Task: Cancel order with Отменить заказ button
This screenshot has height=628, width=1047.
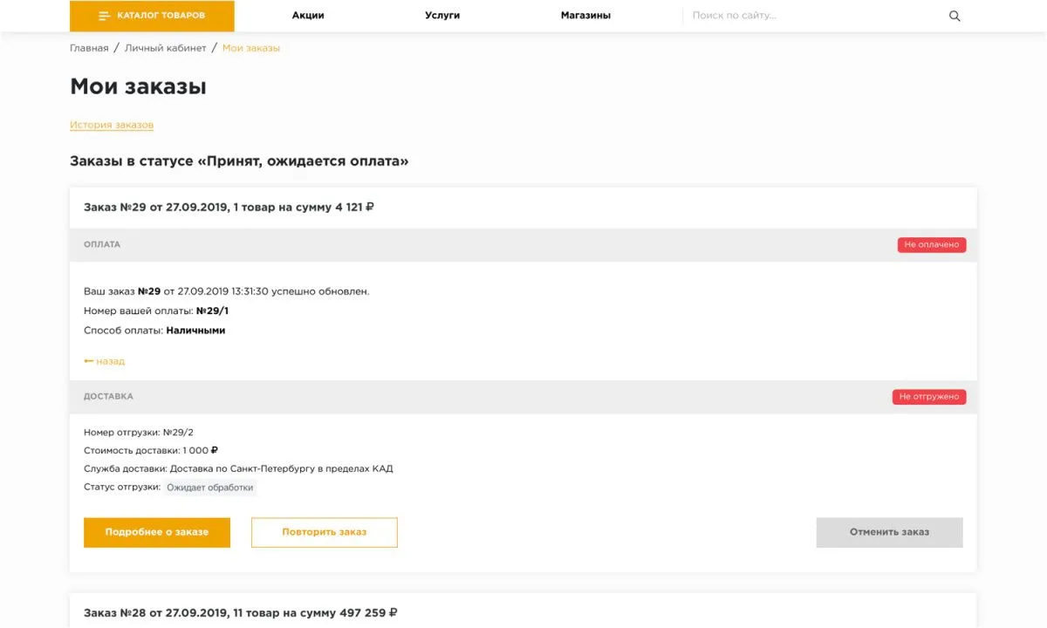Action: (889, 532)
